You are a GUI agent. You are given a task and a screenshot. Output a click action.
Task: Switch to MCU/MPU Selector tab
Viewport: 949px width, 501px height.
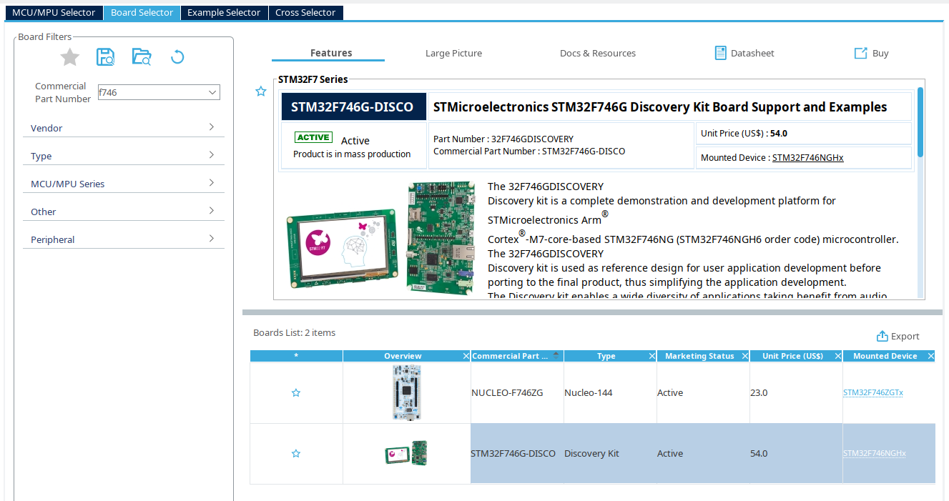click(54, 13)
